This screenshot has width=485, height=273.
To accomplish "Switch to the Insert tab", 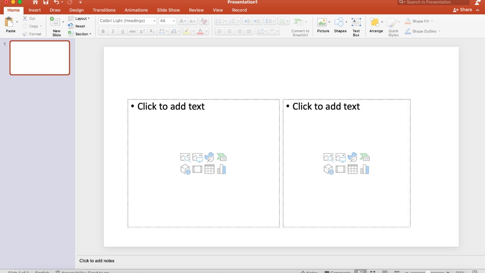I will [x=34, y=10].
